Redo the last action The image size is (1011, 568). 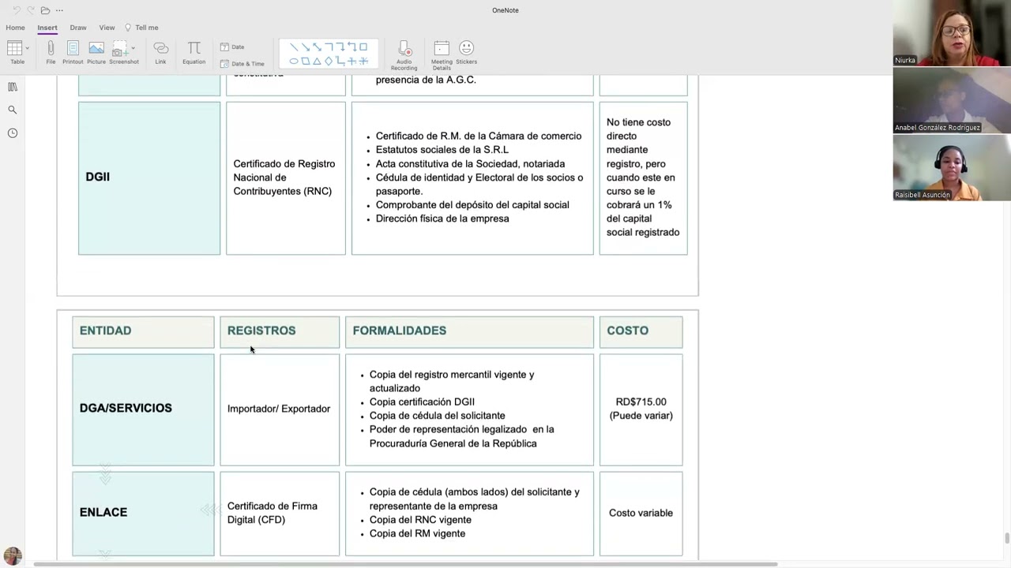[x=31, y=10]
